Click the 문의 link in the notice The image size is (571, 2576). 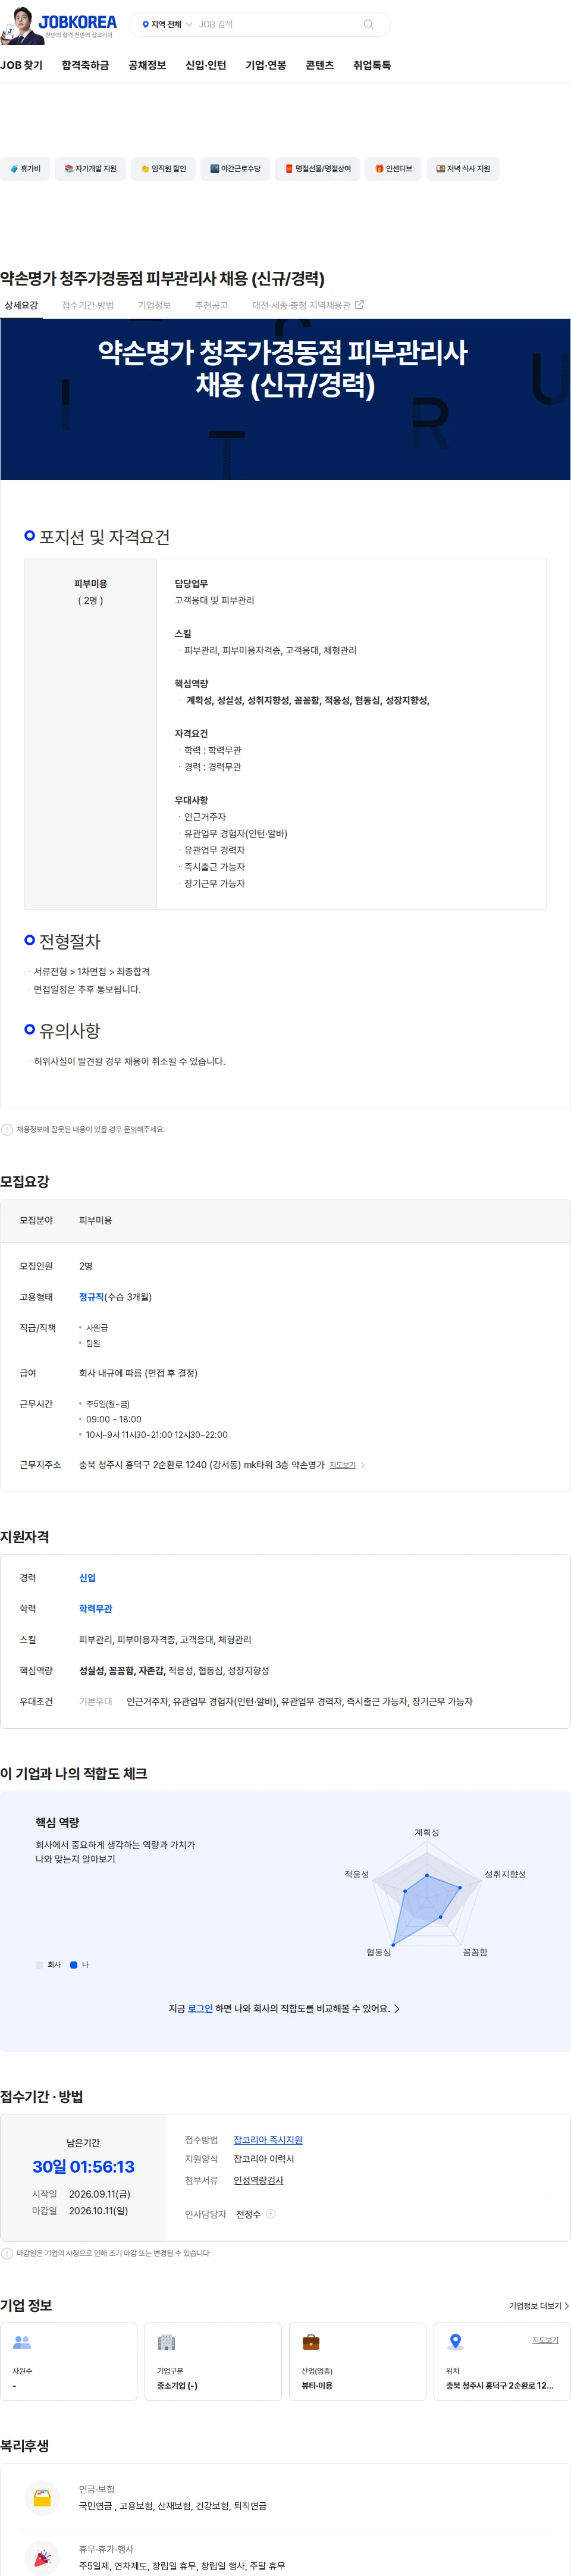[130, 1129]
